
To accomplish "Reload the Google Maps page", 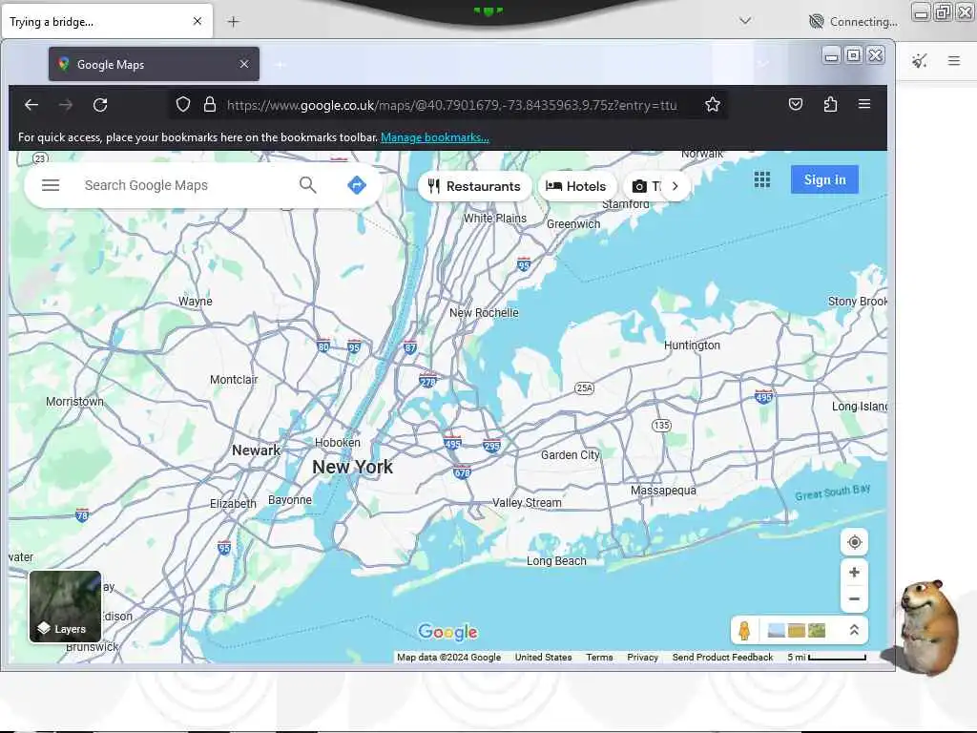I will tap(100, 105).
